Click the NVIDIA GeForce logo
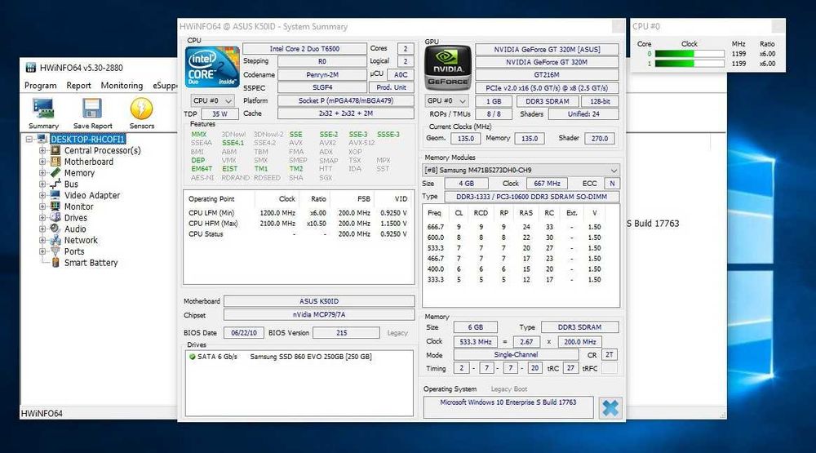Viewport: 816px width, 453px height. [x=447, y=68]
